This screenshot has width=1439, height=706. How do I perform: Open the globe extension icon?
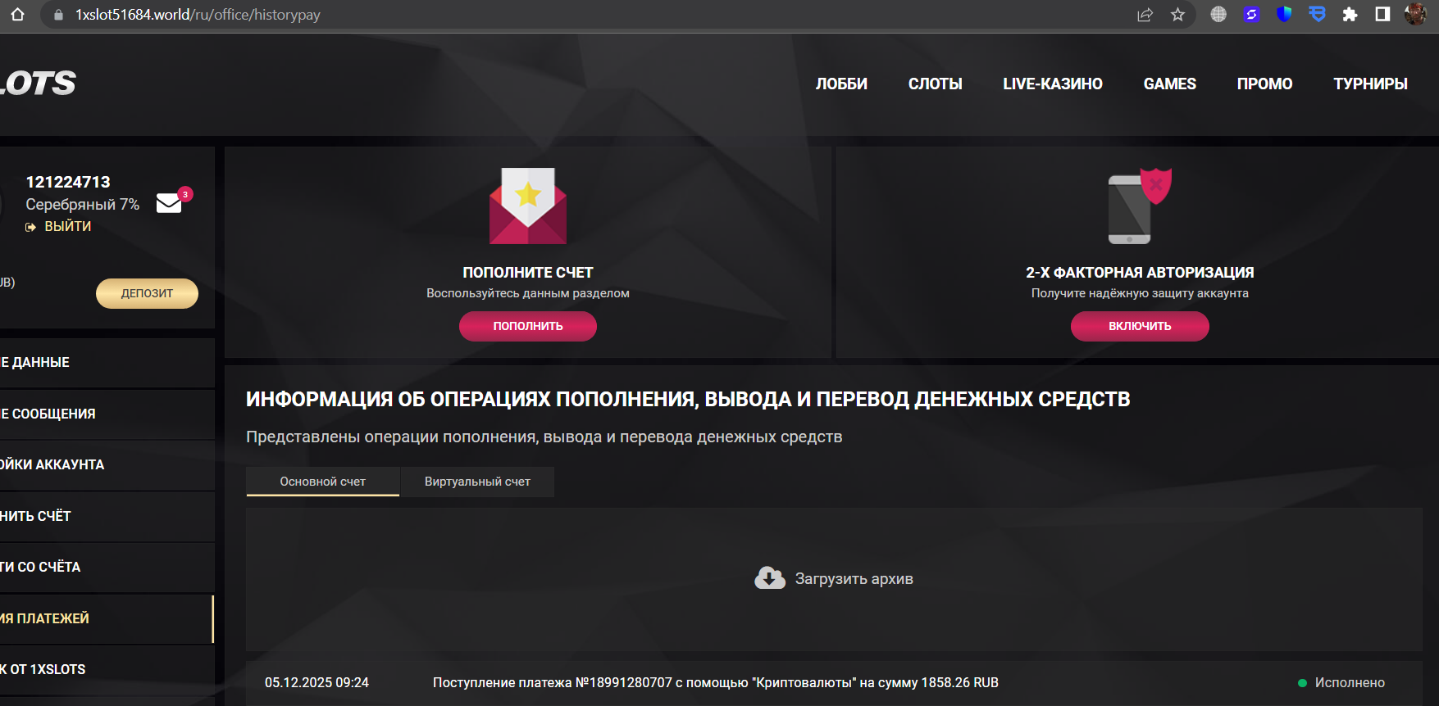point(1218,14)
